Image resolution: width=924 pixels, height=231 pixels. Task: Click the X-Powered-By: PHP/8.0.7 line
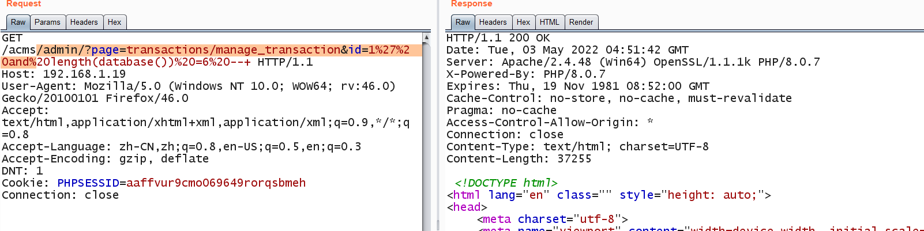(526, 74)
